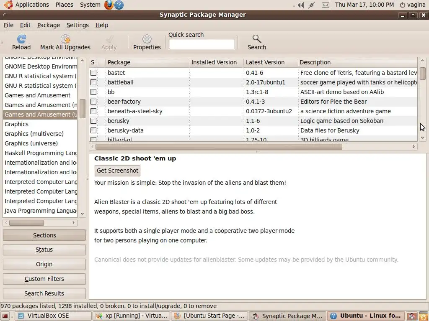Click the date and time clock

click(x=364, y=5)
